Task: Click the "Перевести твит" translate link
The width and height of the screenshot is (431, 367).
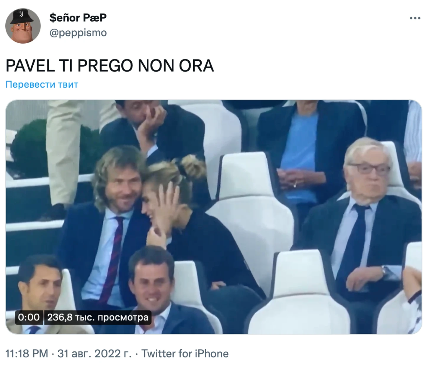Action: pos(42,85)
